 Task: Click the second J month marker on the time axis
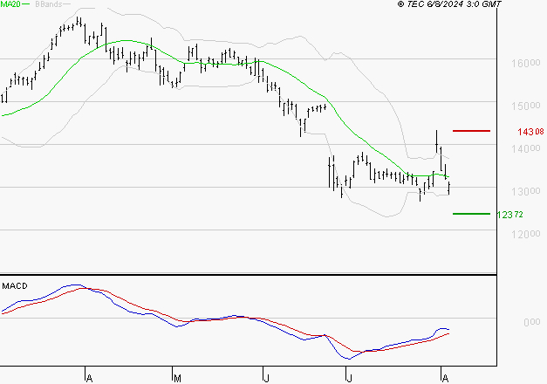(349, 379)
